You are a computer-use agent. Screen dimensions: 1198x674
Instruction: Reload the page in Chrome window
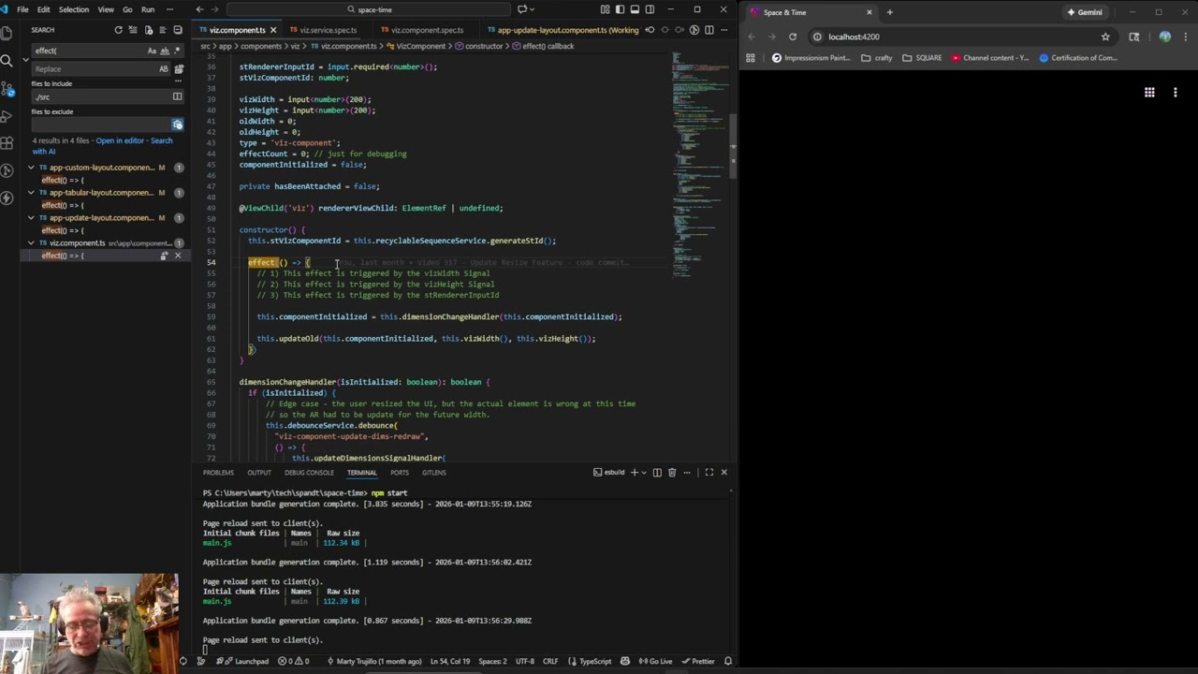[793, 37]
